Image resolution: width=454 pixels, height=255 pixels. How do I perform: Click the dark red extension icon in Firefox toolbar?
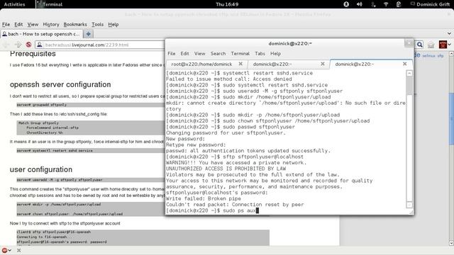pos(443,45)
